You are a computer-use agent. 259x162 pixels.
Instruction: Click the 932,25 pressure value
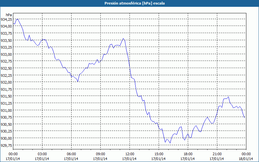tap(6, 75)
